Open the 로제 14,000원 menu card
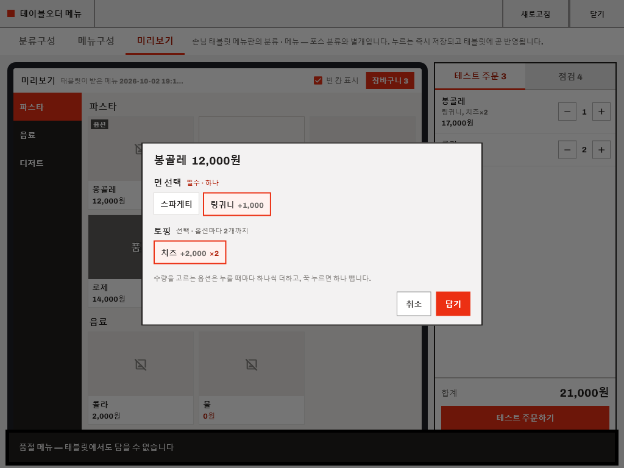The height and width of the screenshot is (468, 624). click(115, 261)
